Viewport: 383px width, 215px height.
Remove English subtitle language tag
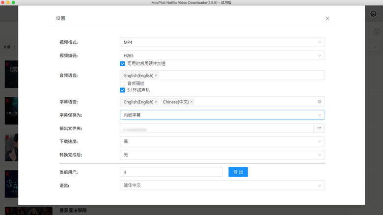[x=156, y=102]
